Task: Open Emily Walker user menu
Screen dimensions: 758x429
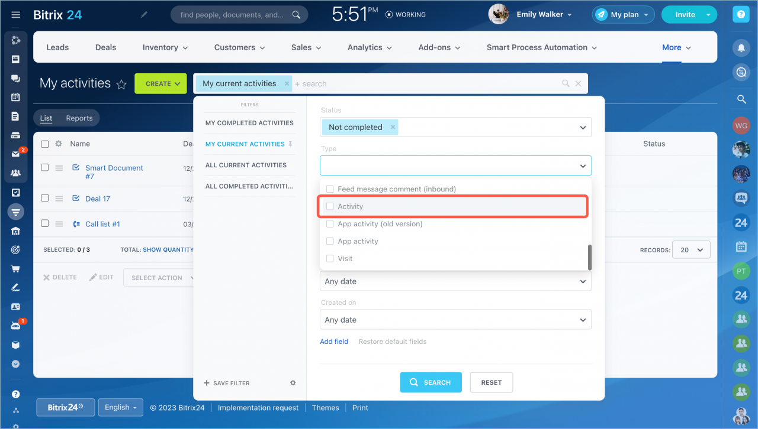Action: pyautogui.click(x=544, y=15)
